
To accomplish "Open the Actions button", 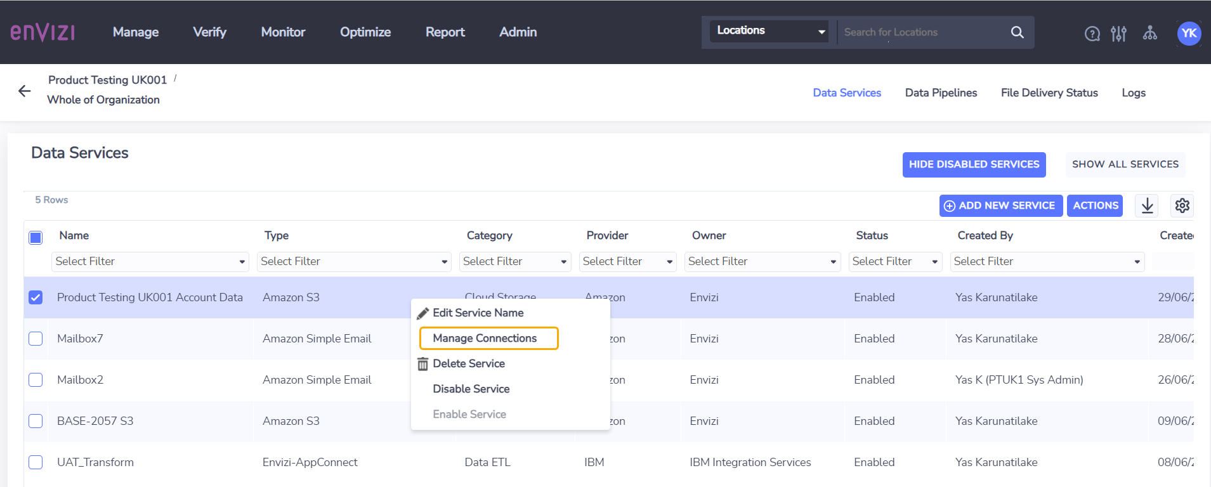I will pos(1095,205).
